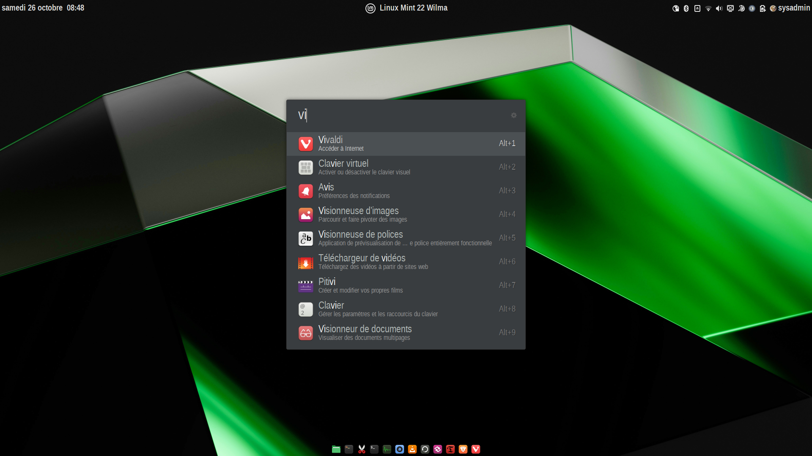The width and height of the screenshot is (812, 456).
Task: Open Ulauncher settings gear icon
Action: [x=513, y=115]
